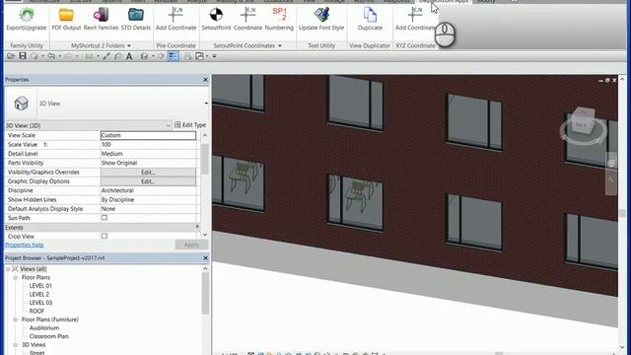
Task: Toggle the Crop View checkbox
Action: [105, 236]
